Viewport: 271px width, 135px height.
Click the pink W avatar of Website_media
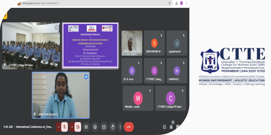tap(138, 98)
